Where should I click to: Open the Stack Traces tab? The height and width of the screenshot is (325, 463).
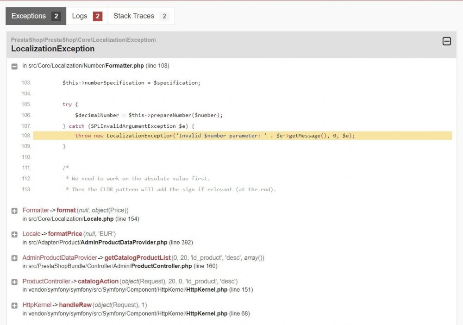[134, 16]
